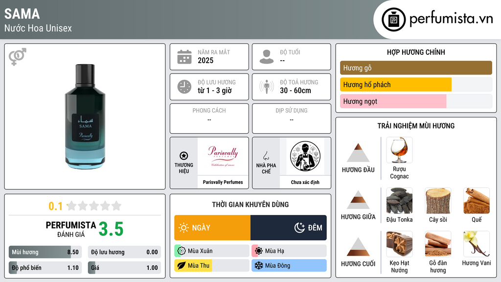Viewport: 501px width, 282px height.
Task: Click the Mùa Đông season bar
Action: click(x=289, y=266)
